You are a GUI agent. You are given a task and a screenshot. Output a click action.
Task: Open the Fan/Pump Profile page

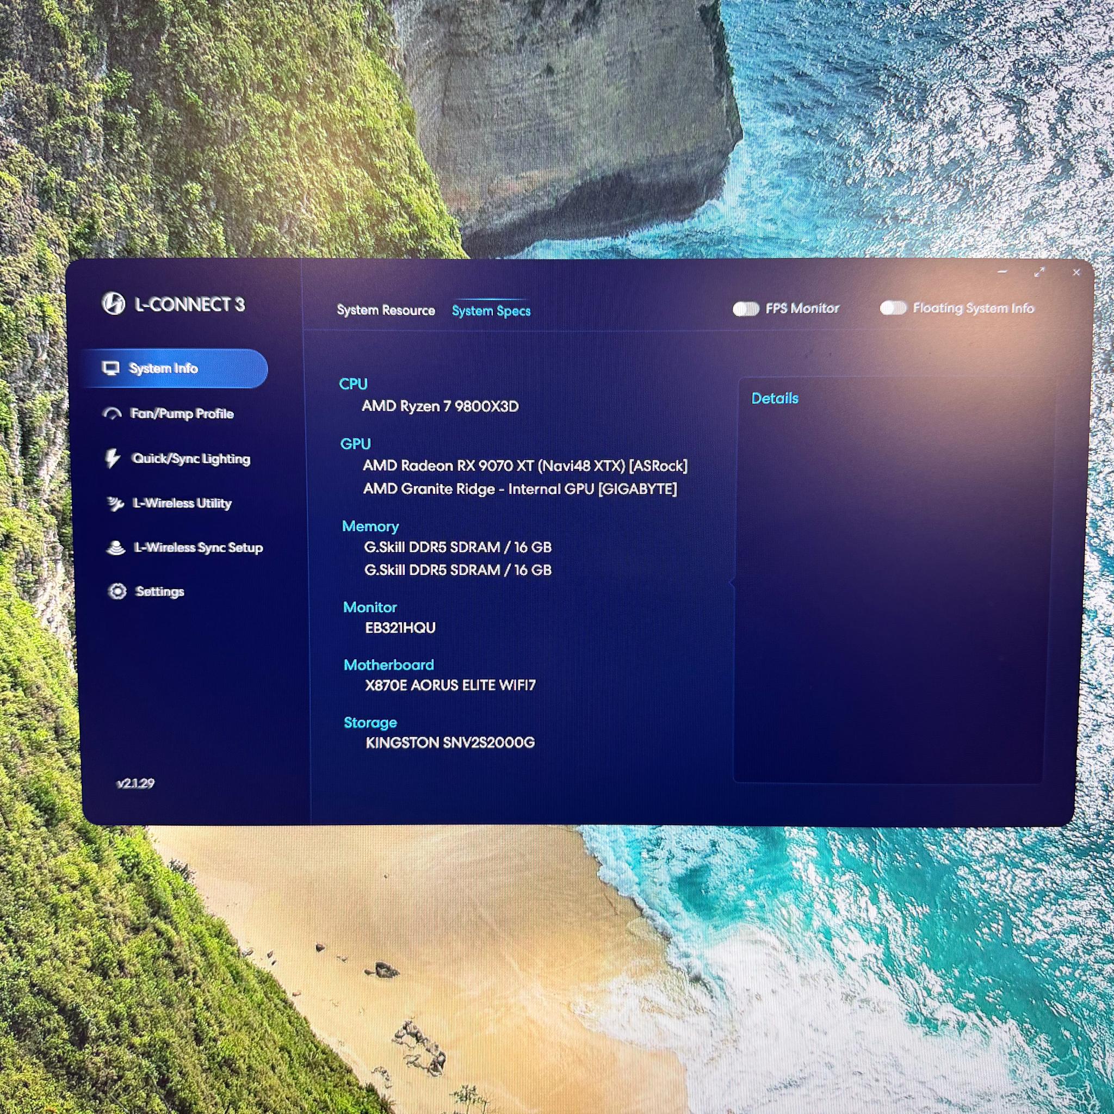point(182,413)
